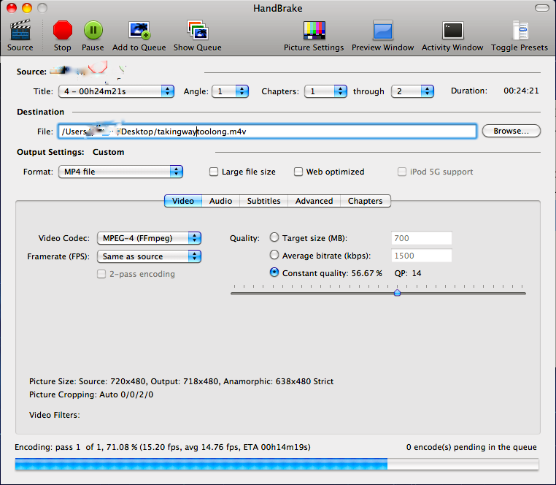Click the constant quality slider handle
This screenshot has height=485, width=556.
click(x=397, y=293)
